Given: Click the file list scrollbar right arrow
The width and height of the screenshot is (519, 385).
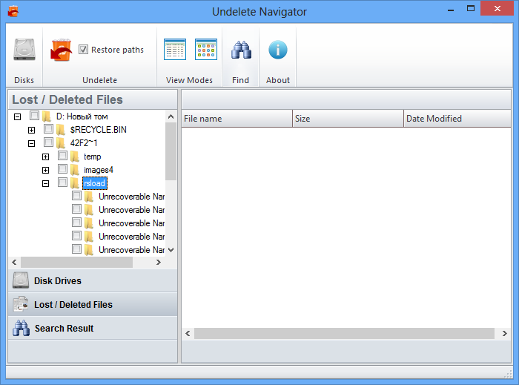Looking at the screenshot, I should click(x=504, y=333).
